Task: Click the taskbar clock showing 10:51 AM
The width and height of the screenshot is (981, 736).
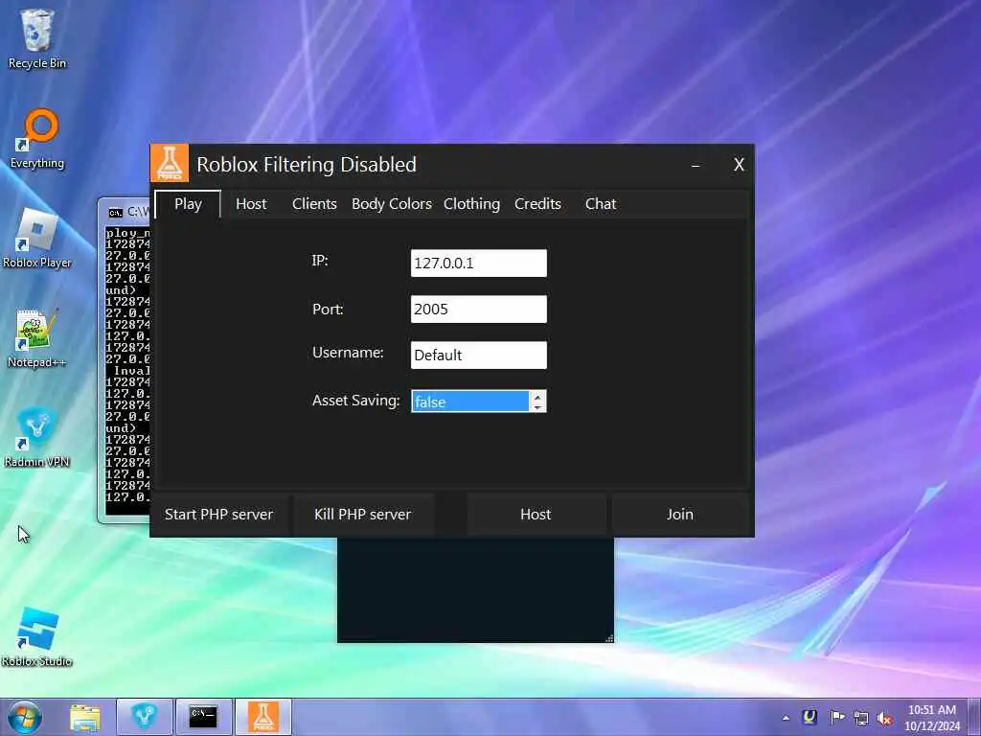Action: click(x=932, y=718)
